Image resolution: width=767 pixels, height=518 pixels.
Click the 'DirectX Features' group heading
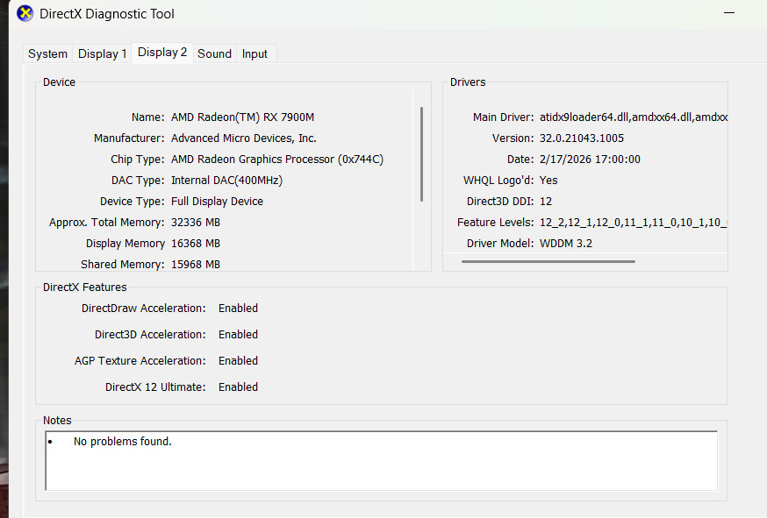(84, 287)
